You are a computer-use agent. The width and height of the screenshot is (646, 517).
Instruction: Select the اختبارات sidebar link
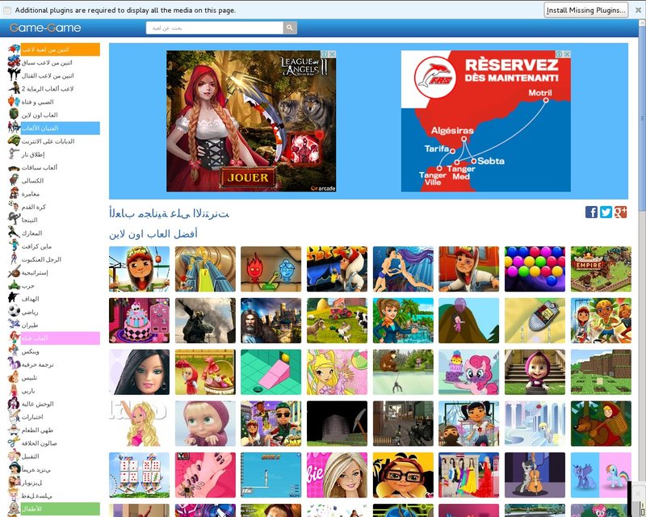(32, 417)
